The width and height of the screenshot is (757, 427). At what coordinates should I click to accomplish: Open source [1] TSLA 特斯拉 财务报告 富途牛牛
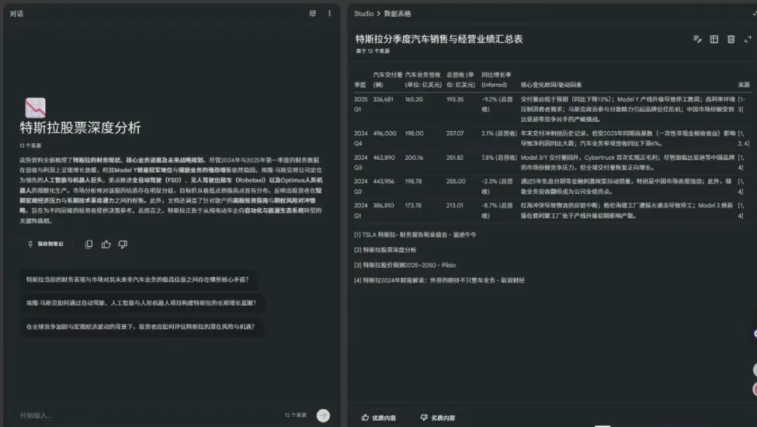(415, 234)
